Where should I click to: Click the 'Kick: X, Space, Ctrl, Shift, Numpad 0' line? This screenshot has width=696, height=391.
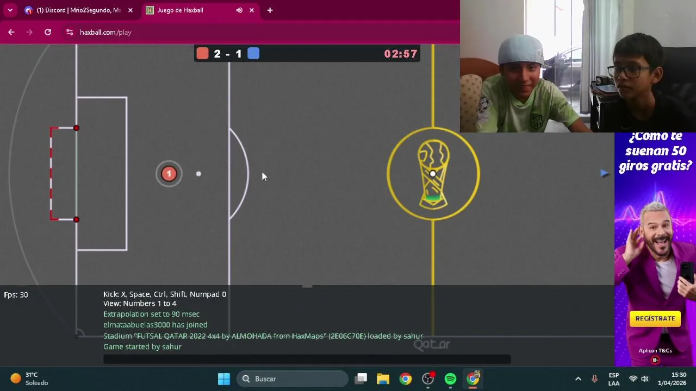[165, 294]
